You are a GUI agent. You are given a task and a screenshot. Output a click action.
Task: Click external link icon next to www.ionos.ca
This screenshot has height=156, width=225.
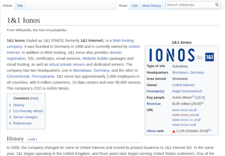tap(195, 125)
